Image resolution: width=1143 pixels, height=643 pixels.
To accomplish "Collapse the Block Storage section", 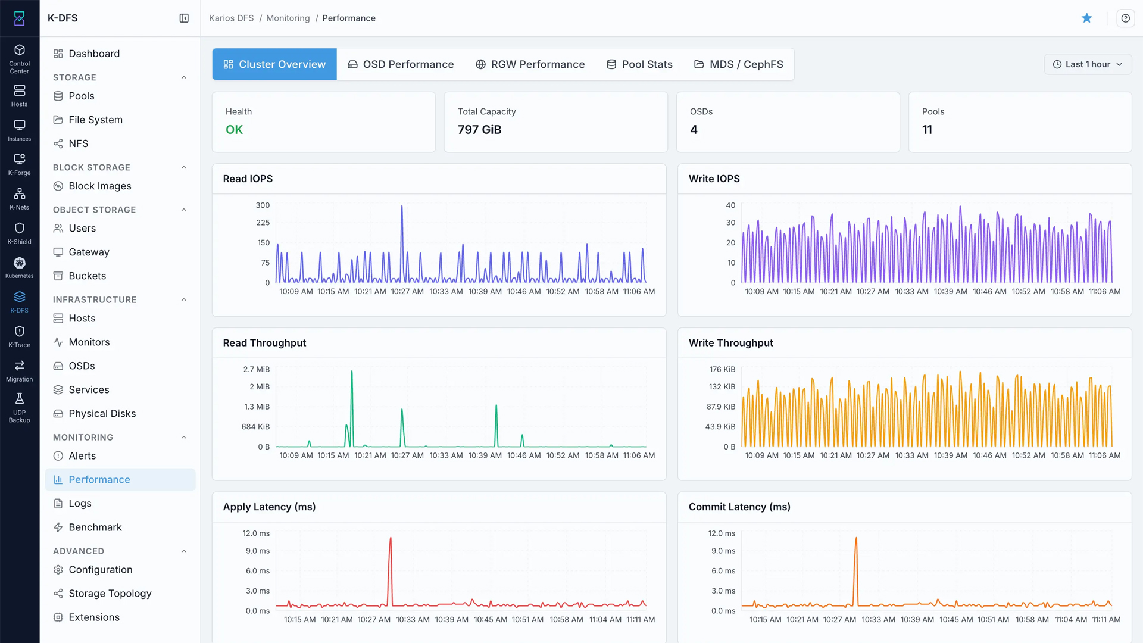I will (184, 167).
